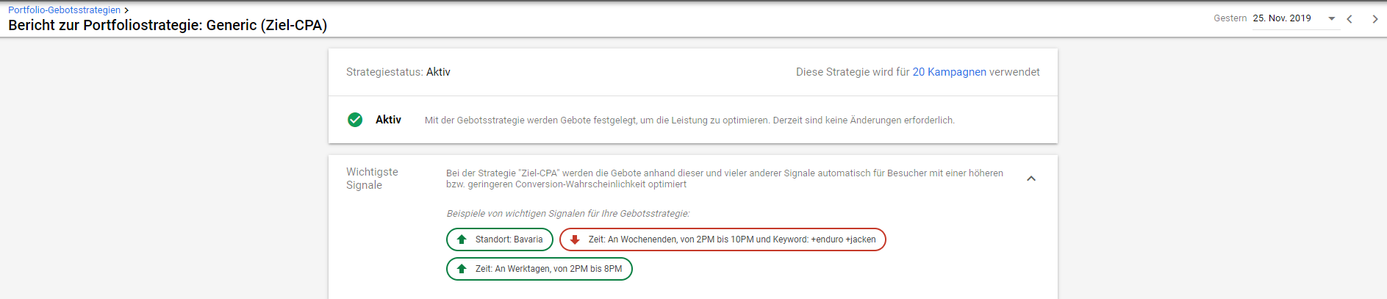The image size is (1387, 299).
Task: Go to the next date range
Action: (x=1375, y=19)
